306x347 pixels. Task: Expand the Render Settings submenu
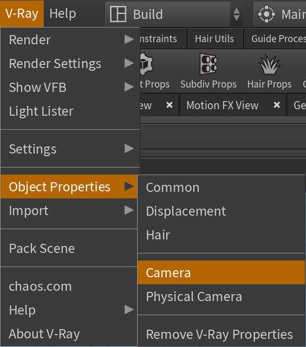click(70, 64)
